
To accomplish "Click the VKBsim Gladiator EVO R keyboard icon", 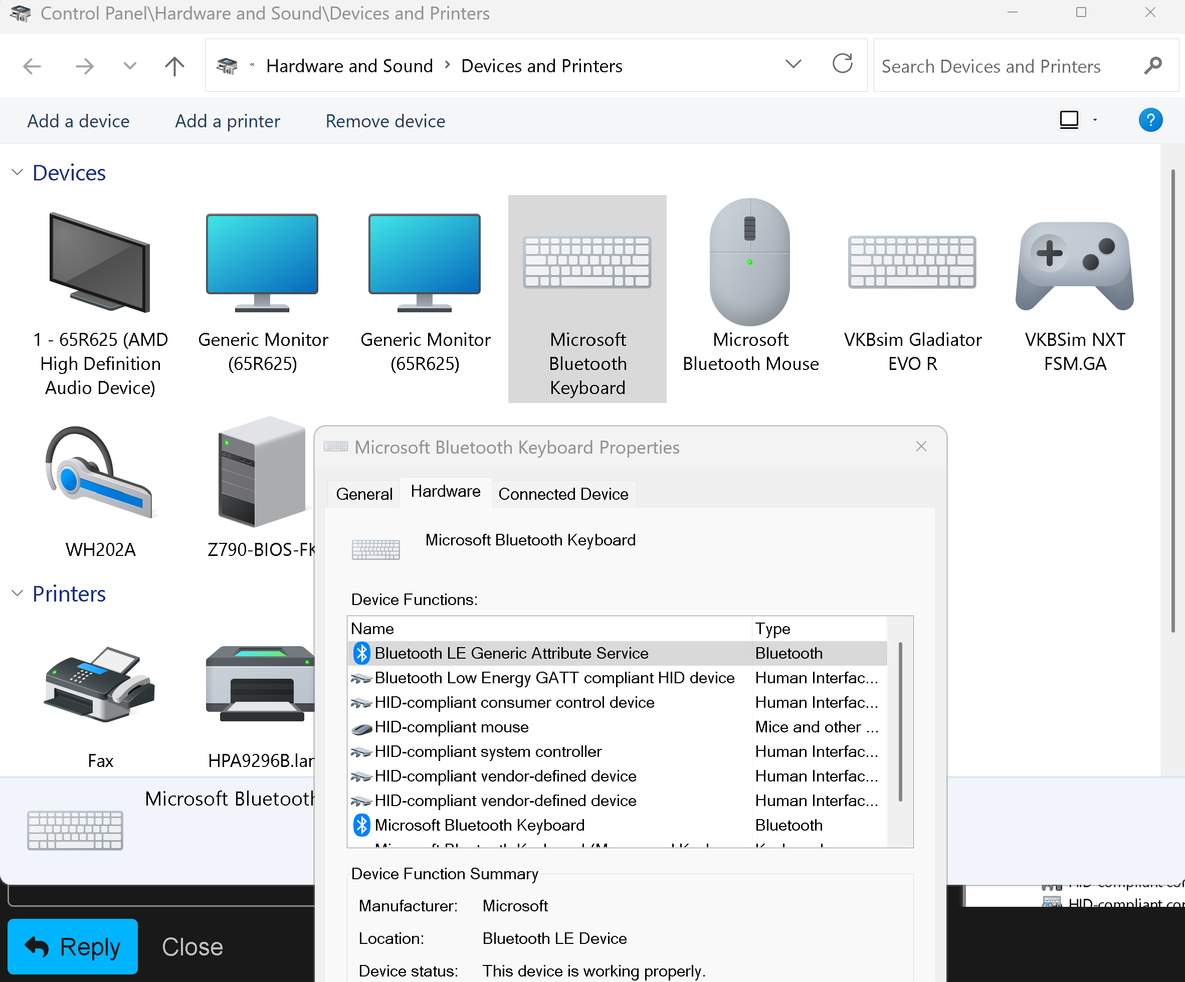I will coord(912,263).
